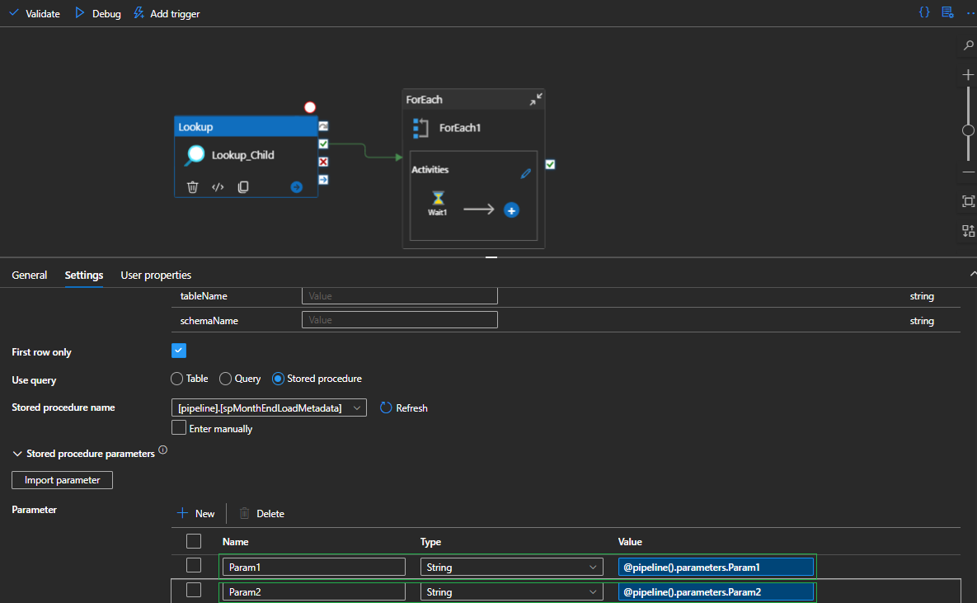This screenshot has height=603, width=977.
Task: Open the Param1 Type dropdown
Action: (x=511, y=567)
